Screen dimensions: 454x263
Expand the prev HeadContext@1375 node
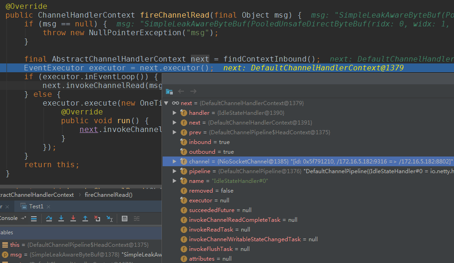174,132
